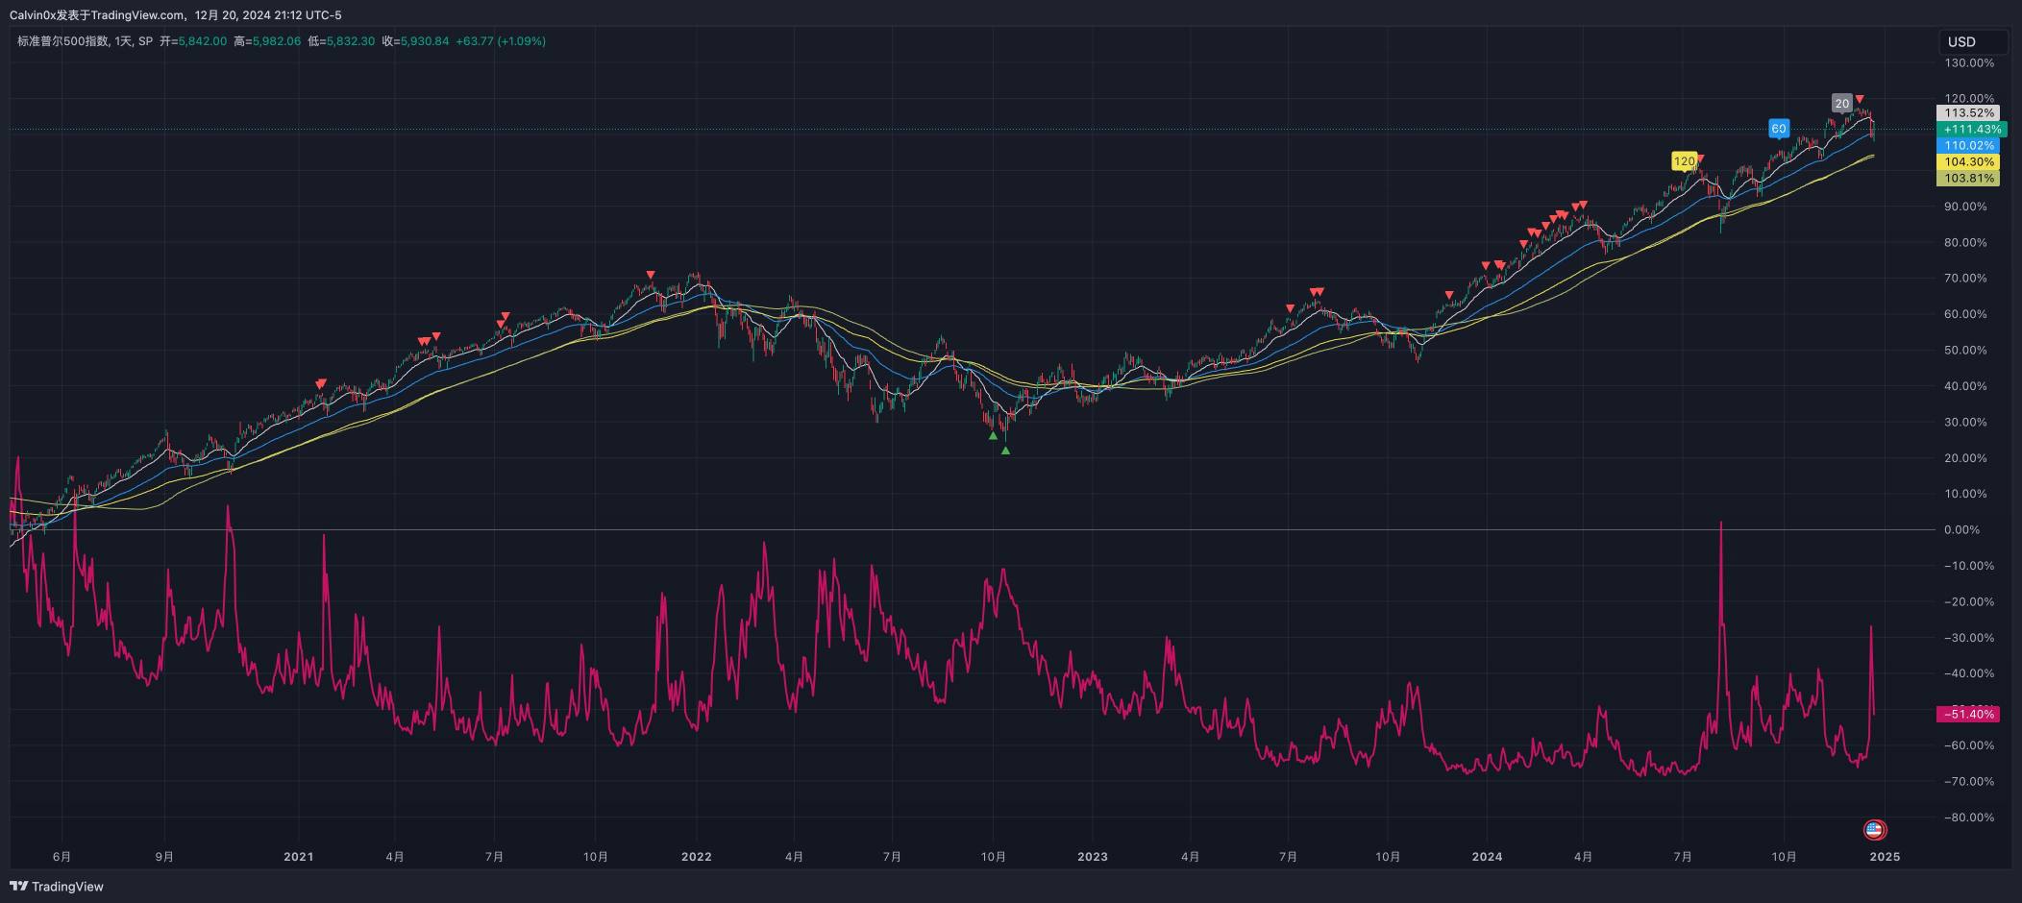Click the 2024 label on time axis

(x=1487, y=856)
